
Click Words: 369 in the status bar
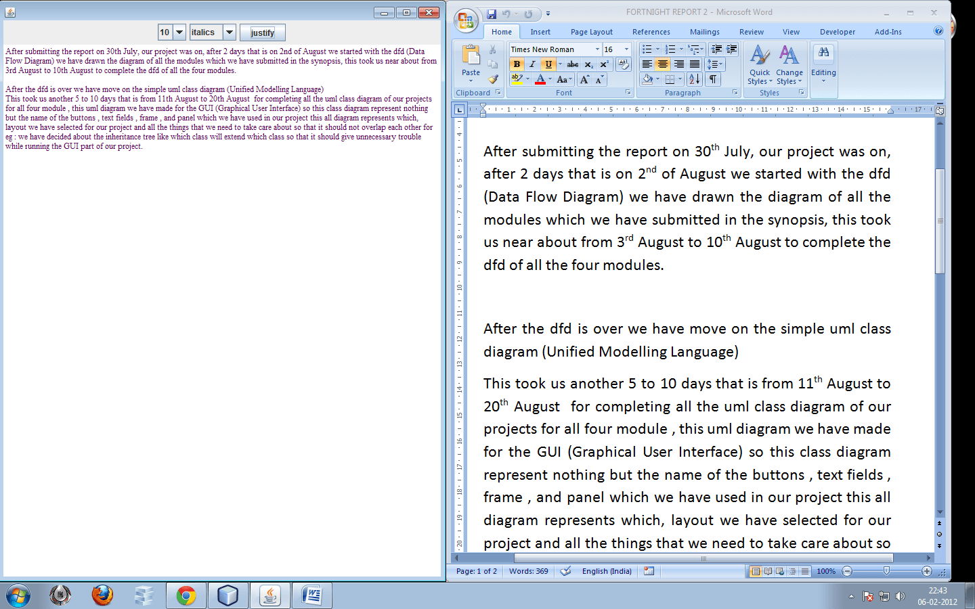pyautogui.click(x=528, y=571)
